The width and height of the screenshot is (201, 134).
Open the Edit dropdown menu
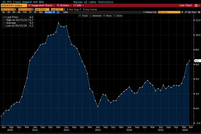[x=78, y=5]
